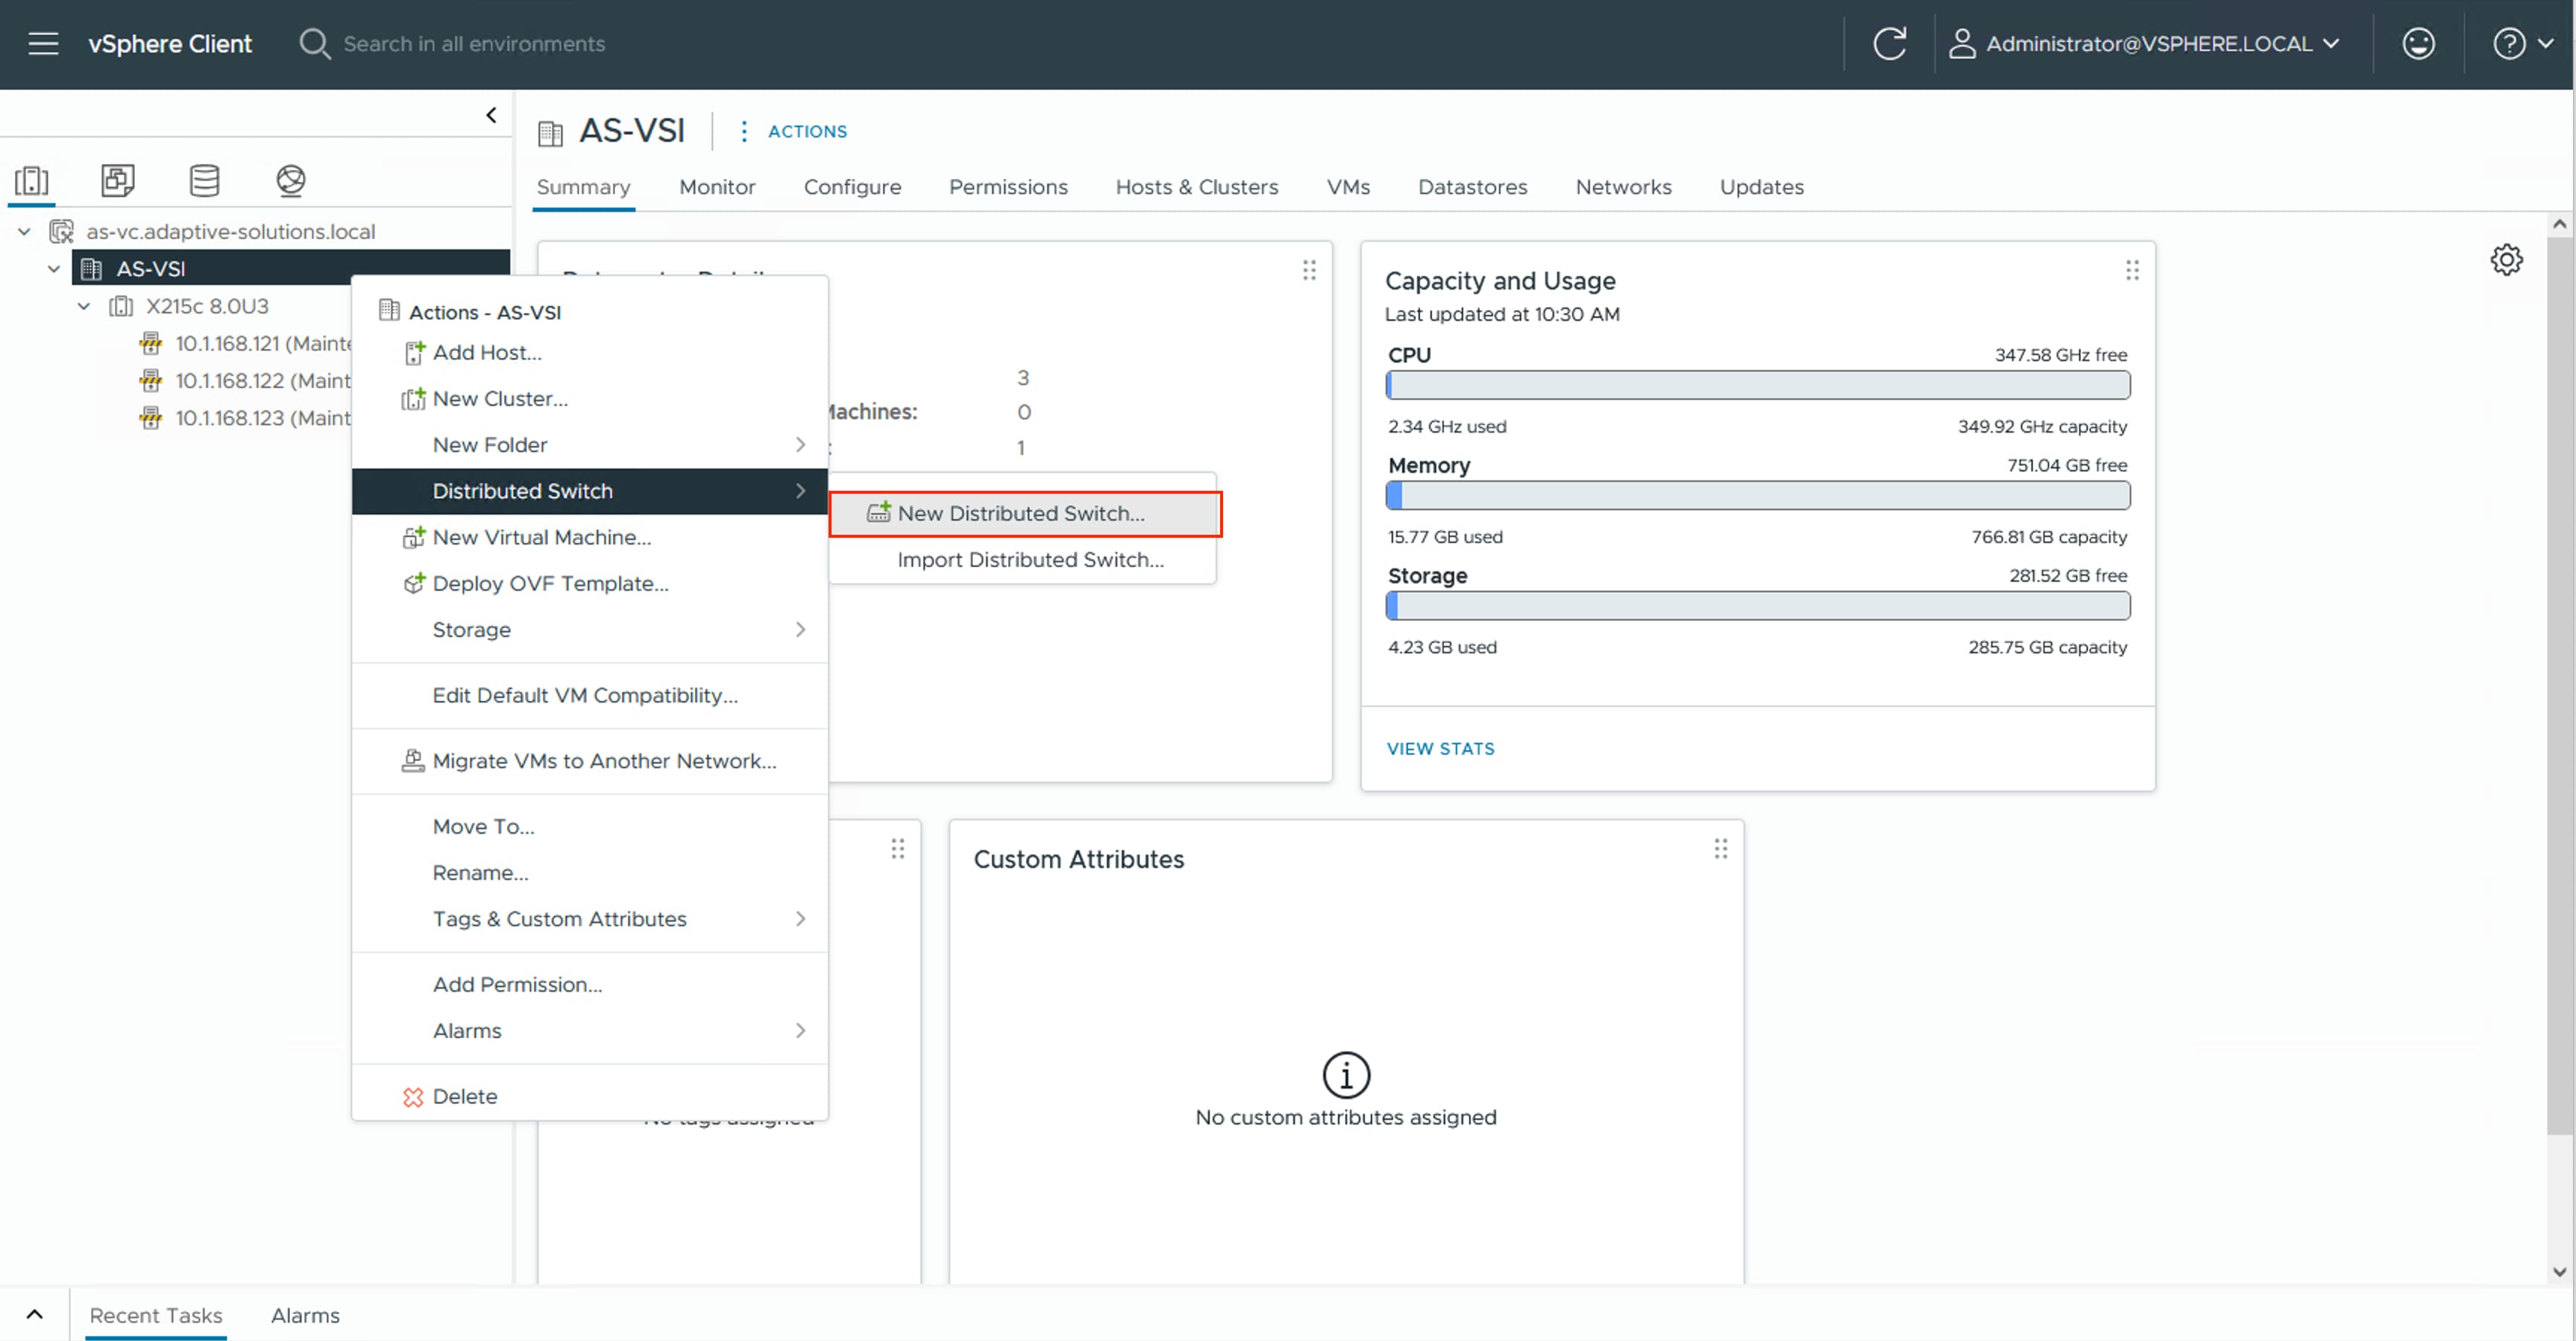This screenshot has height=1341, width=2576.
Task: Switch to the Networks tab
Action: click(1623, 187)
